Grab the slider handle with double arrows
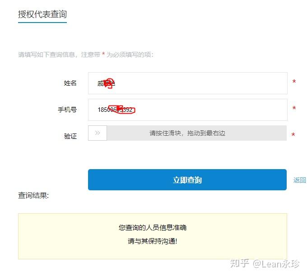Image resolution: width=307 pixels, height=276 pixels. pyautogui.click(x=98, y=133)
